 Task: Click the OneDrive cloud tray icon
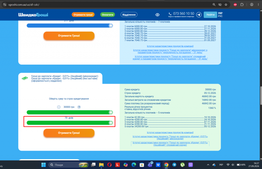pyautogui.click(x=214, y=165)
